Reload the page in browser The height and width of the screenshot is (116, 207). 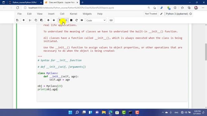pos(17,8)
